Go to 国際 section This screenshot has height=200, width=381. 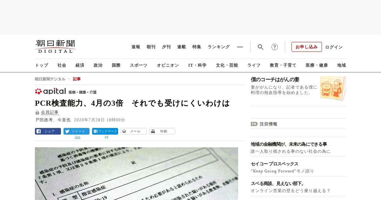click(x=116, y=65)
